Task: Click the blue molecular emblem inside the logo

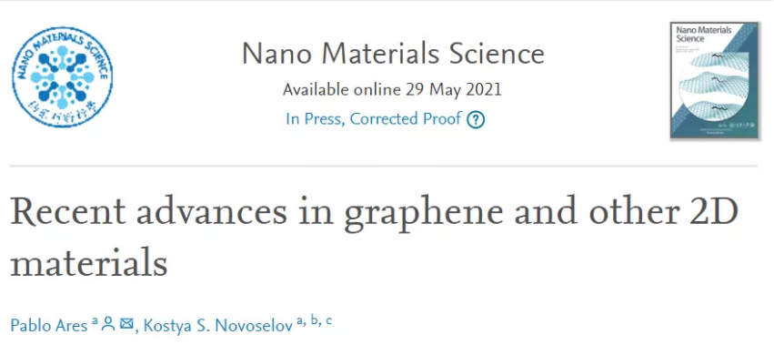Action: click(62, 77)
